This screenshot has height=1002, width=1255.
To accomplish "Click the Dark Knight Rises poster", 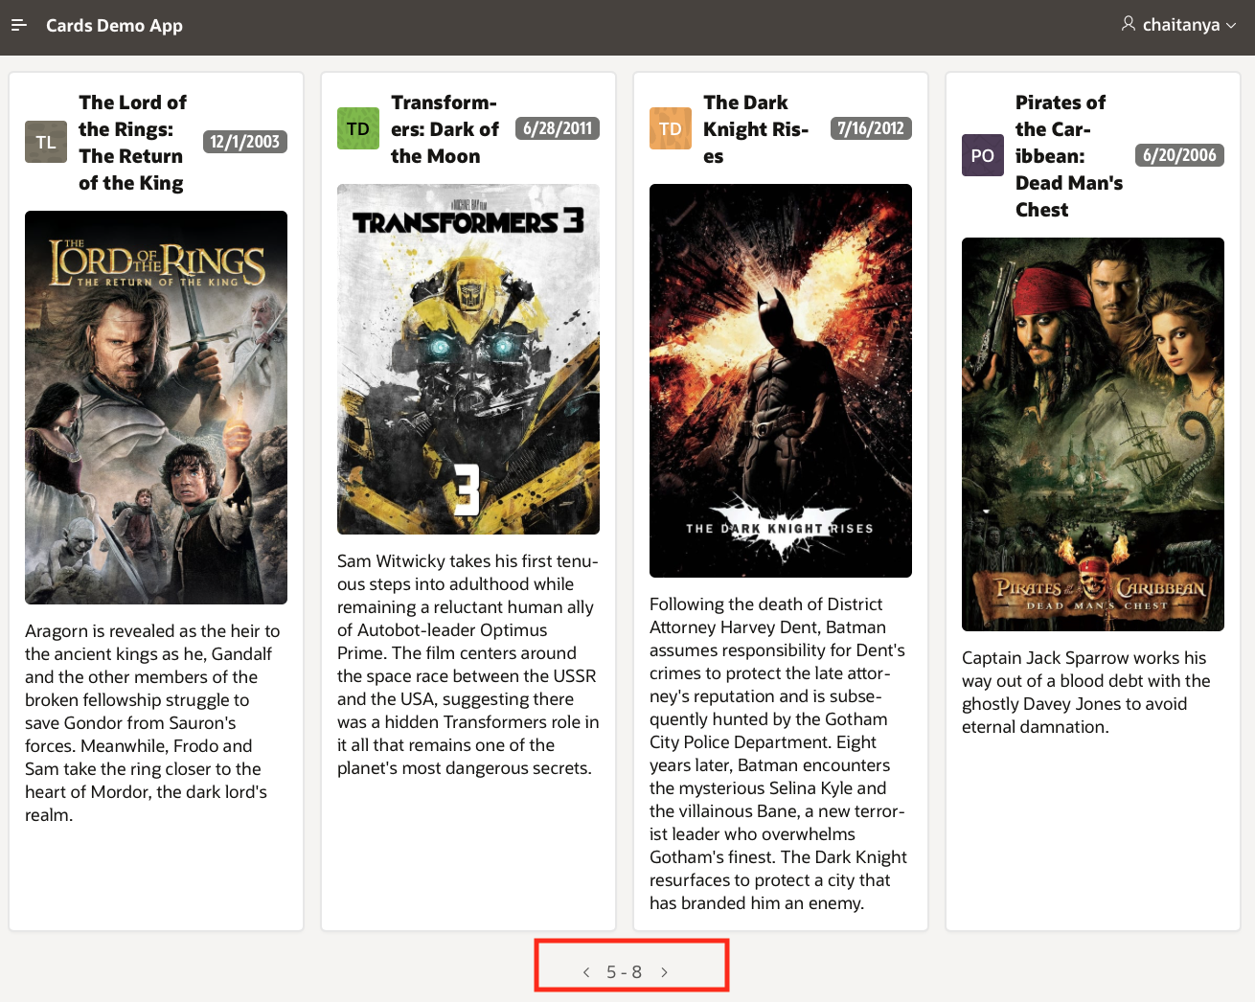I will click(x=781, y=380).
